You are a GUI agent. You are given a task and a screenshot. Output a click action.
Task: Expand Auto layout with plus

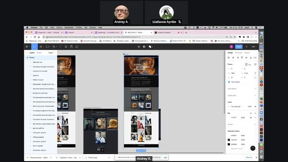coord(255,89)
